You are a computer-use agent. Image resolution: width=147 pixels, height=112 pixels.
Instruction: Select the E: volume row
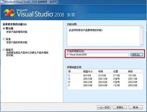pos(105,82)
